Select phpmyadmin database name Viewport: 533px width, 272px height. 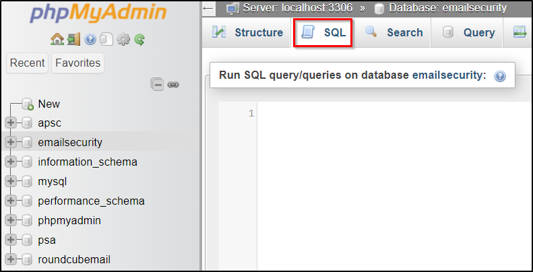pyautogui.click(x=69, y=221)
